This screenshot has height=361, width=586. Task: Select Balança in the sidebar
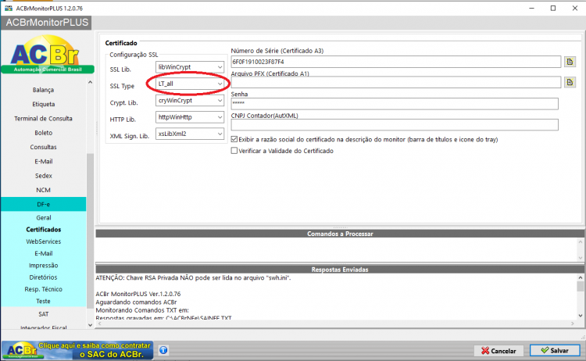click(x=43, y=90)
